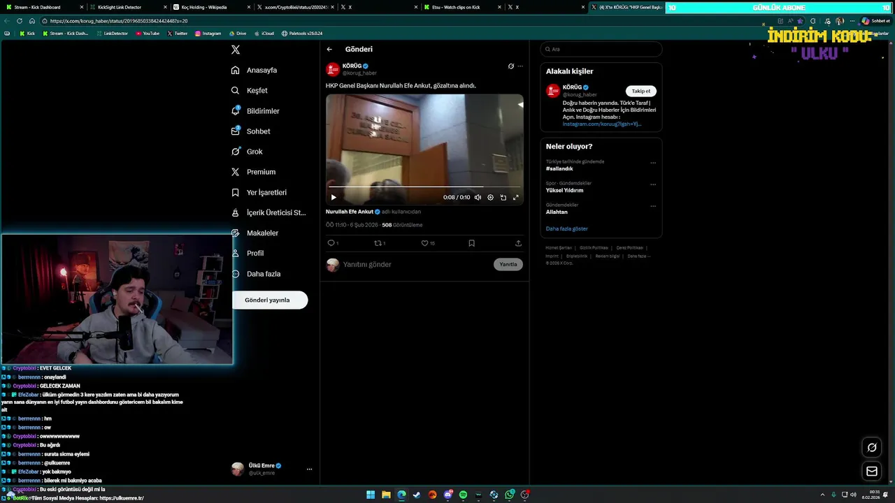Viewport: 895px width, 503px height.
Task: Open Windows Start menu
Action: point(371,495)
